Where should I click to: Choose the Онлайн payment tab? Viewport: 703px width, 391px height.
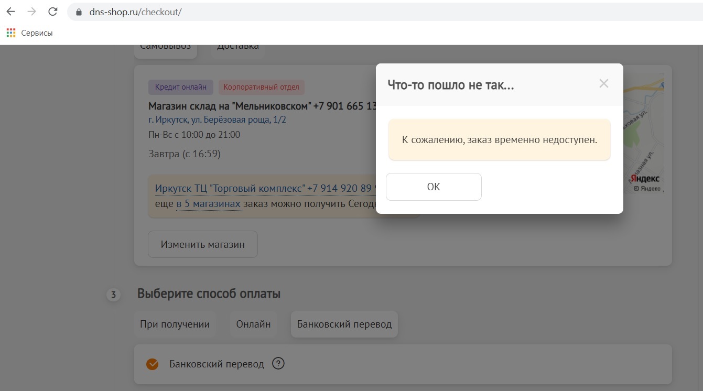253,324
